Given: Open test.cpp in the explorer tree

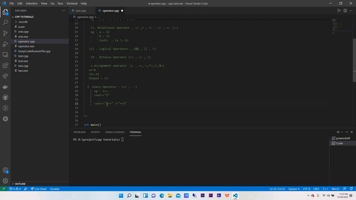Looking at the screenshot, I should pyautogui.click(x=40, y=56).
